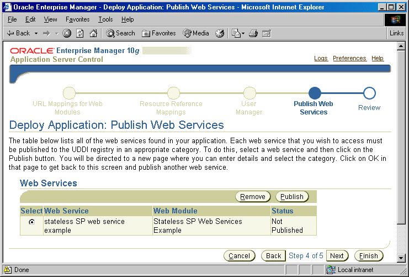Image resolution: width=409 pixels, height=277 pixels.
Task: Click the Local intranet zone indicator
Action: (350, 270)
